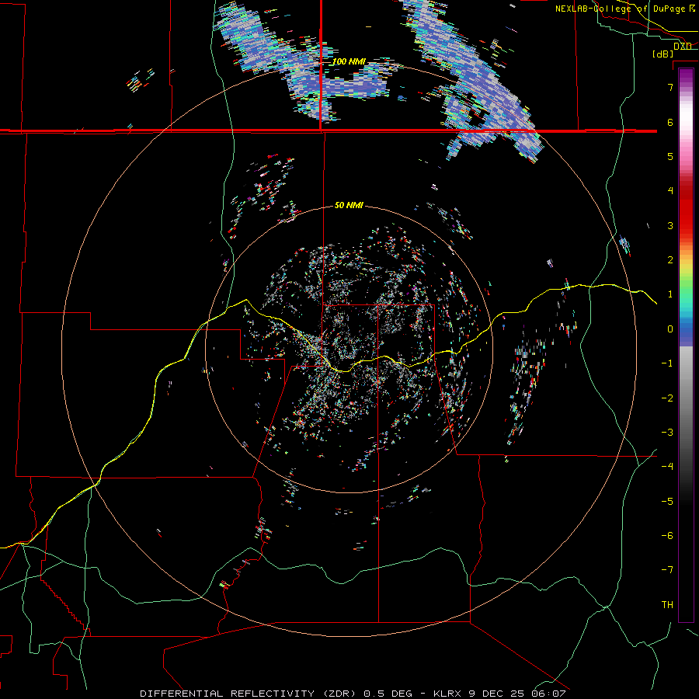Viewport: 699px width, 699px height.
Task: Click the -4 value on the legend
Action: click(667, 466)
